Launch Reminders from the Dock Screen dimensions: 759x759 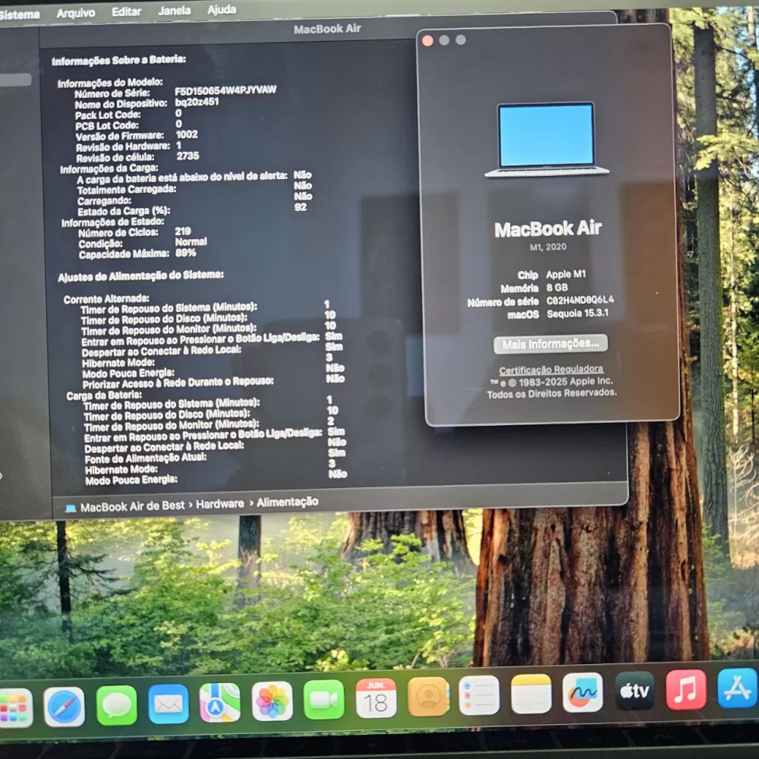pos(479,694)
